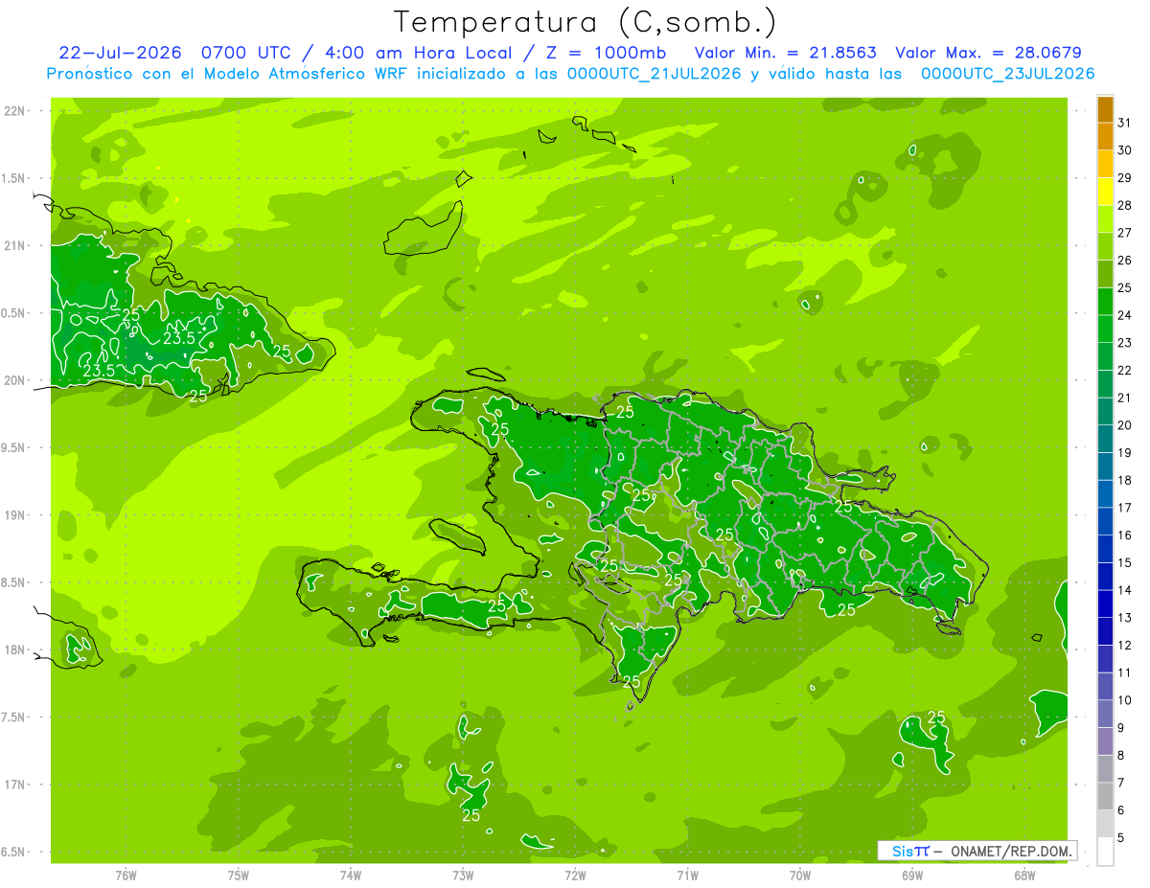1150x888 pixels.
Task: Click the colorbar segment between 20 and 21
Action: [1105, 412]
